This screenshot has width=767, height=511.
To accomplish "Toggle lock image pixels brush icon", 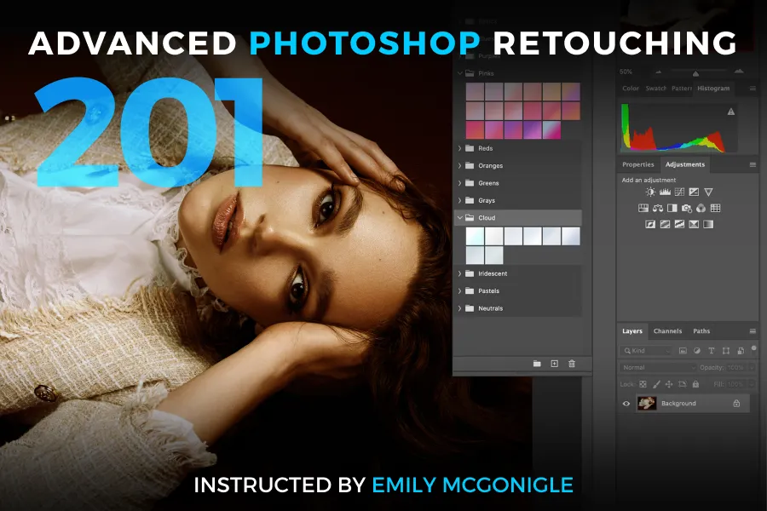I will pyautogui.click(x=656, y=384).
